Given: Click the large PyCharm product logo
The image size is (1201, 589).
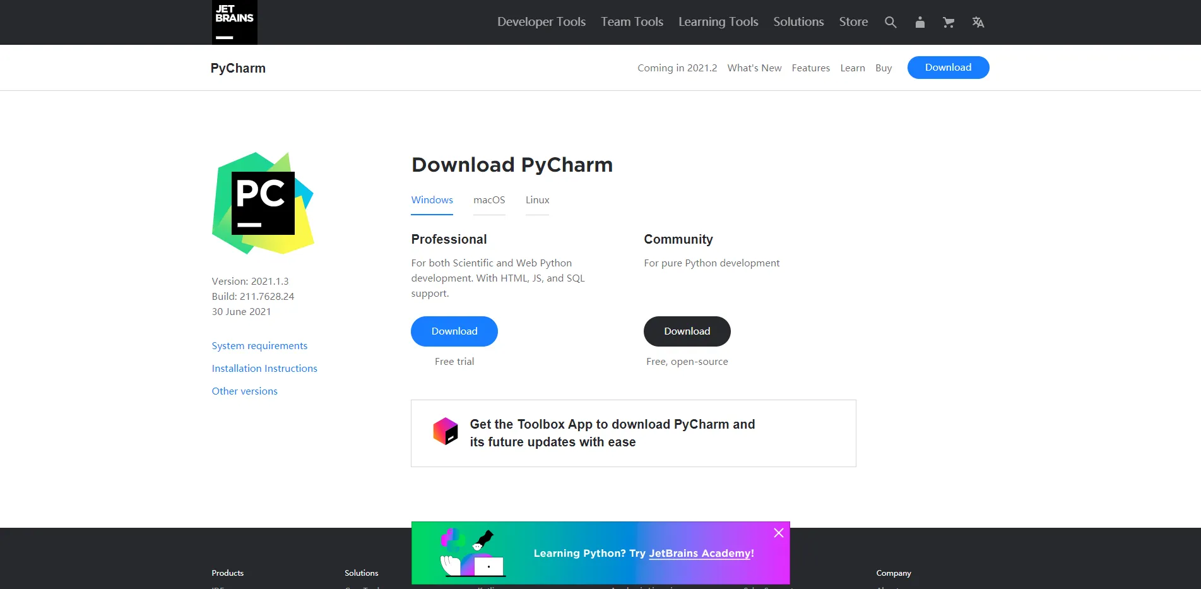Looking at the screenshot, I should pos(263,203).
